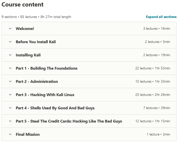Click the chevron beside Welcome! section
The image size is (177, 142).
pos(10,28)
